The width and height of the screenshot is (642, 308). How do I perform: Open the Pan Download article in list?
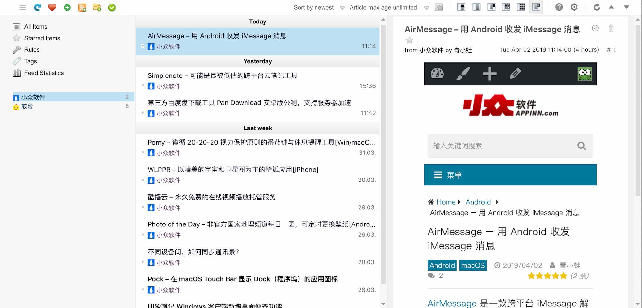(x=258, y=108)
